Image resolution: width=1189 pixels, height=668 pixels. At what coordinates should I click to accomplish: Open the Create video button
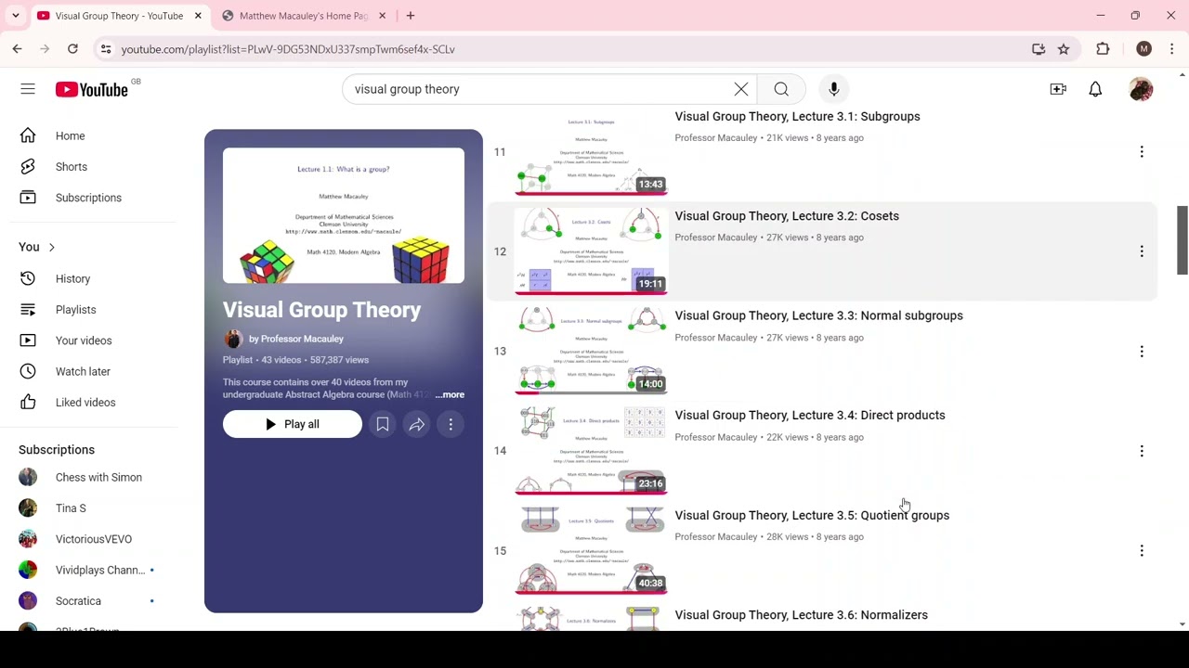[1058, 89]
